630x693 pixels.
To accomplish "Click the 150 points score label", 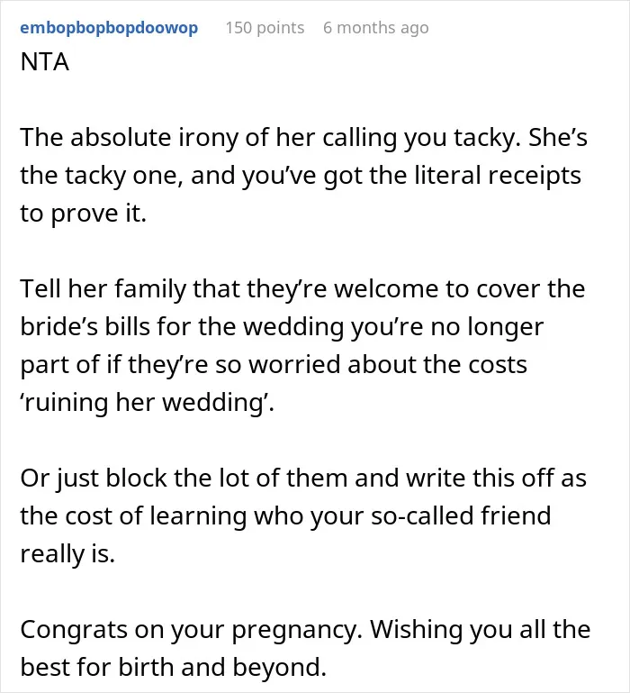I will tap(265, 28).
